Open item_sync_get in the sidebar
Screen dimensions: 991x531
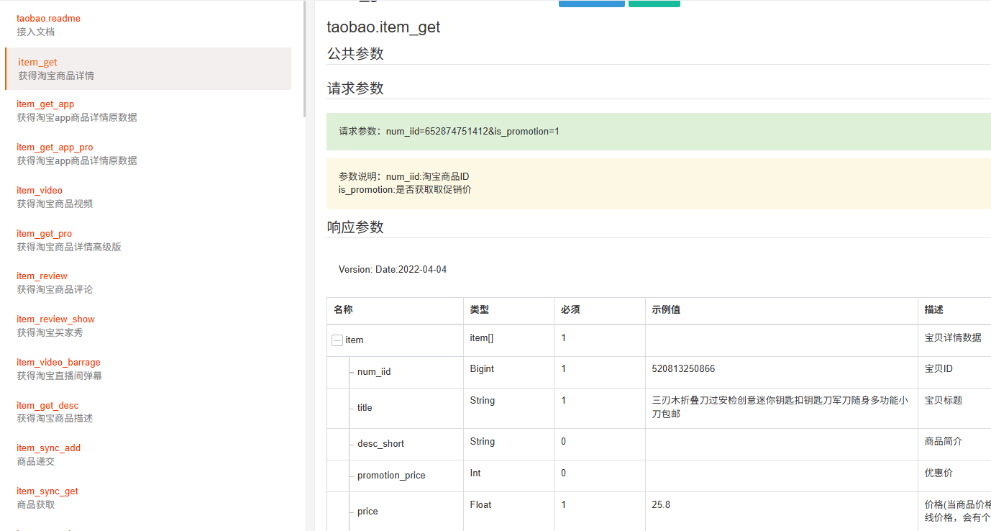click(47, 491)
